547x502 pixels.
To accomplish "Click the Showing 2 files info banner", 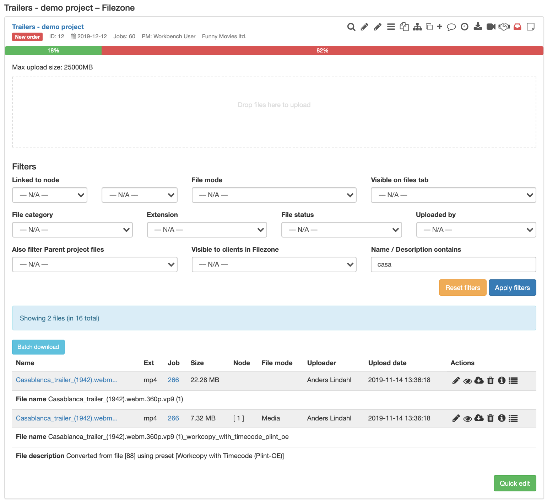I will click(274, 318).
